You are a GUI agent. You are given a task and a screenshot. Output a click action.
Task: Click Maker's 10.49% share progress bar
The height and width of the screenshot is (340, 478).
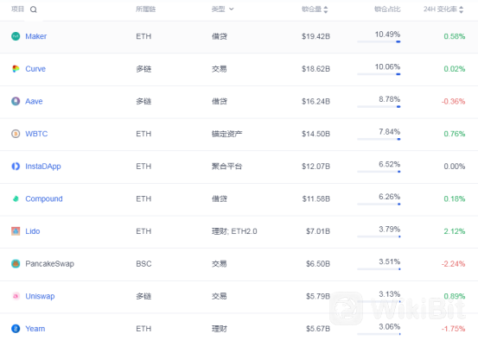tap(379, 41)
